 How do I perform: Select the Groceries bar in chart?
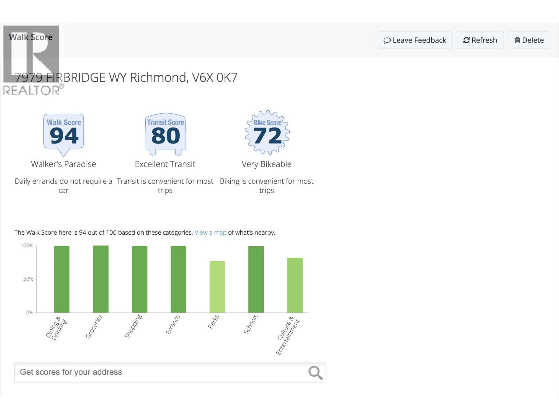[101, 279]
